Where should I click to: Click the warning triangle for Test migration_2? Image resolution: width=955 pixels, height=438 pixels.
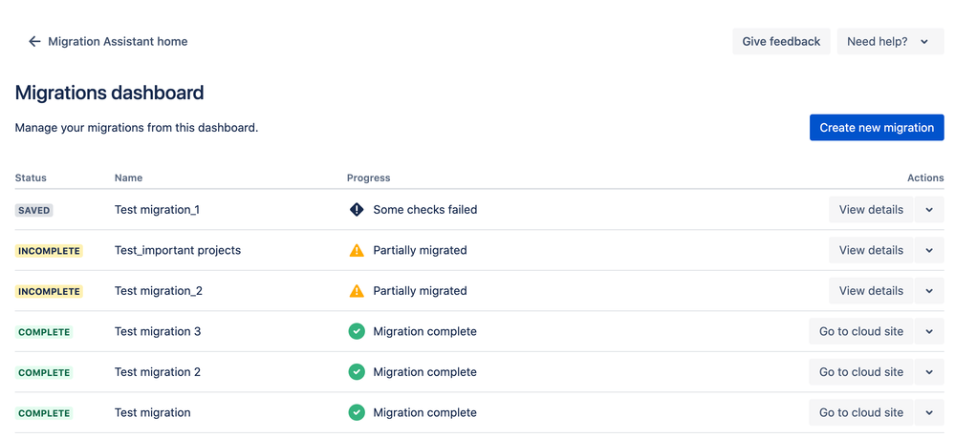pos(357,291)
